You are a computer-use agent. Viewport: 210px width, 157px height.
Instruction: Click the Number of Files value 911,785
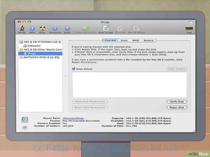pos(132,126)
